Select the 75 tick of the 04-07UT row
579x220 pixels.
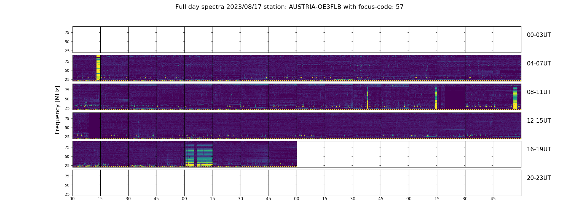(67, 61)
